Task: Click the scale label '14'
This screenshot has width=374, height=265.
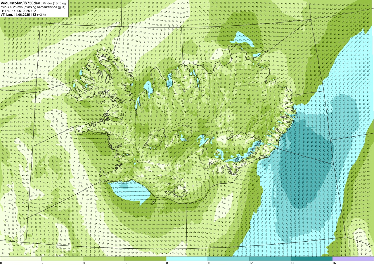Action: coord(292,263)
